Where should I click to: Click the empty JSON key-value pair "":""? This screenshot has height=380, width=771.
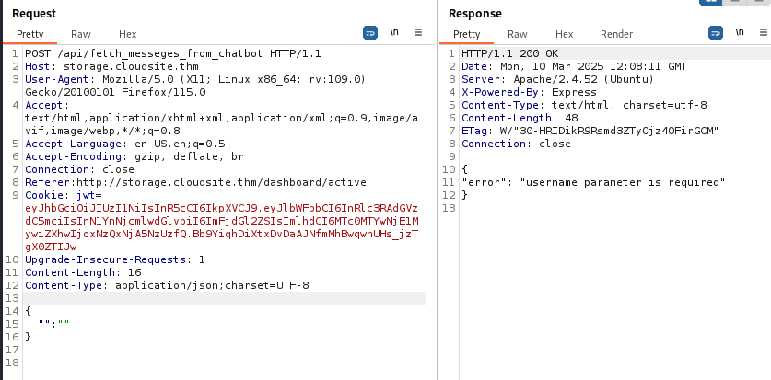[54, 324]
